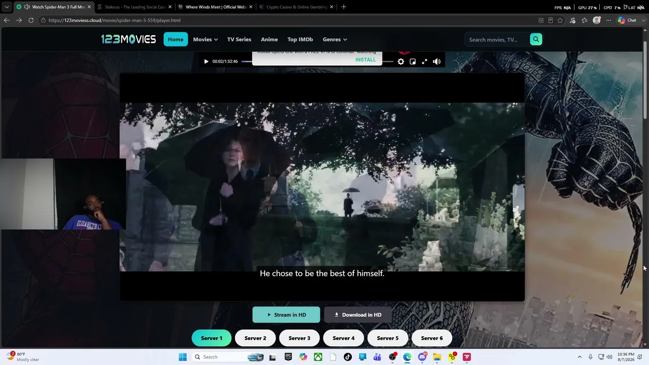Viewport: 649px width, 365px height.
Task: Open the Xbox app from taskbar
Action: tap(318, 357)
